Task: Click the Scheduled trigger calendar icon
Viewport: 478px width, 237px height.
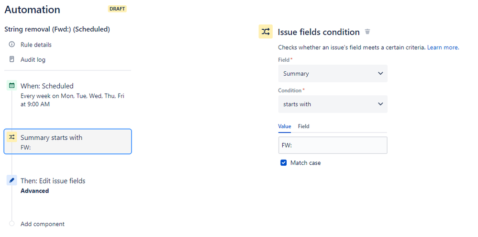Action: [x=12, y=86]
